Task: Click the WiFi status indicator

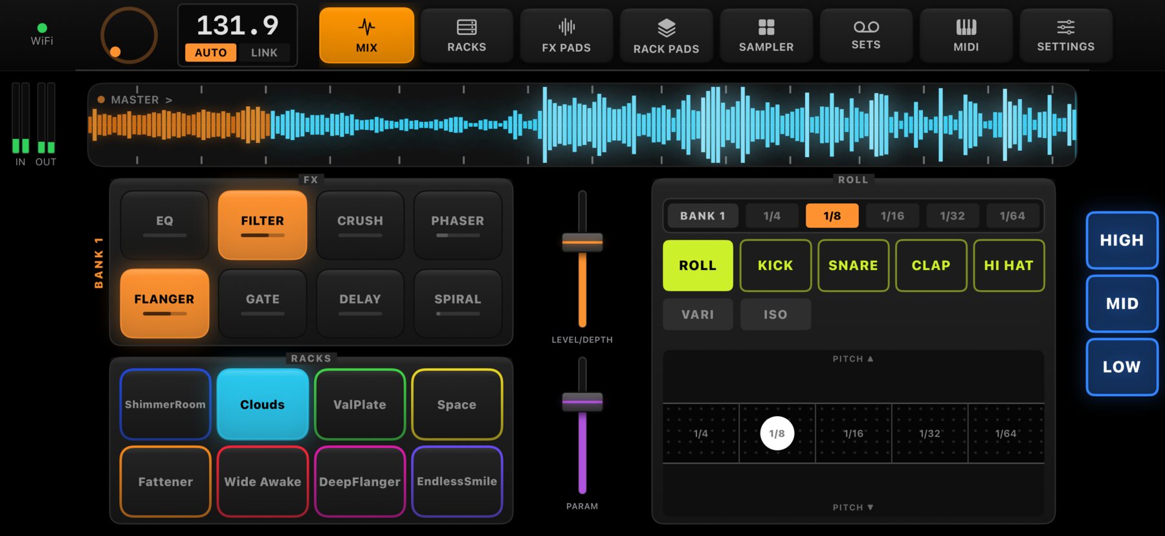Action: [42, 34]
